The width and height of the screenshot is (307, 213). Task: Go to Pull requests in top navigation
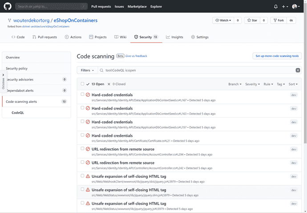[101, 7]
